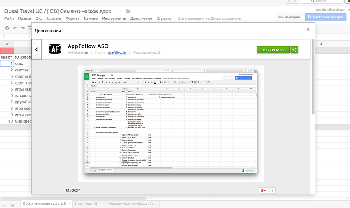Select the cell with 'квест' in row 1
The image size is (350, 208).
[23, 63]
